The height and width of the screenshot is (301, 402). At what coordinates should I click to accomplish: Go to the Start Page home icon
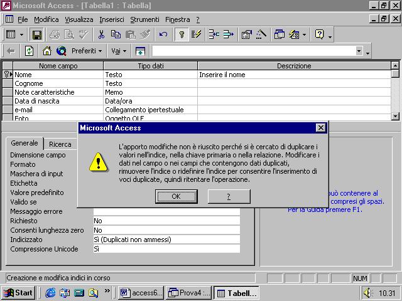click(47, 51)
